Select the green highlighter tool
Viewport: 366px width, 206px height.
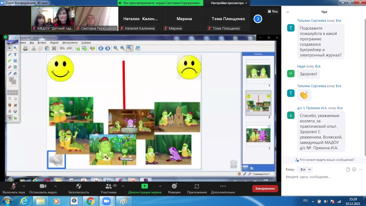pos(10,61)
